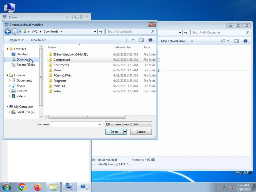
Task: Toggle the preview pane in dialog
Action: click(x=141, y=40)
